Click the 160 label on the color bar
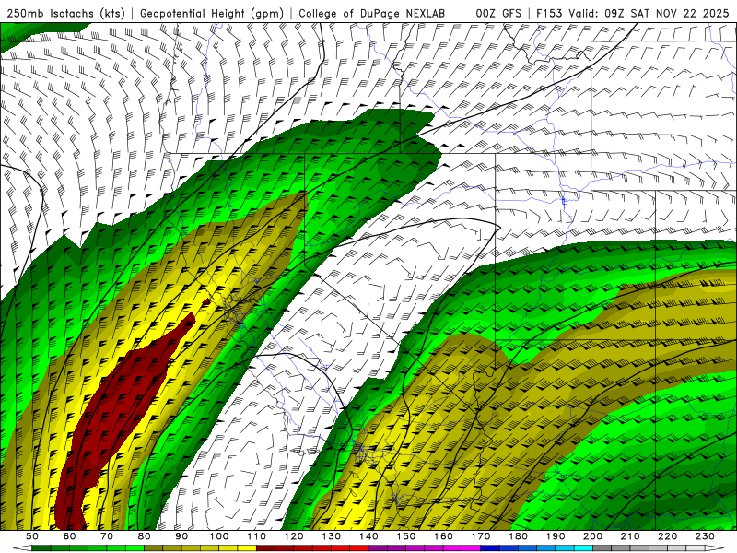The image size is (737, 553). (443, 536)
